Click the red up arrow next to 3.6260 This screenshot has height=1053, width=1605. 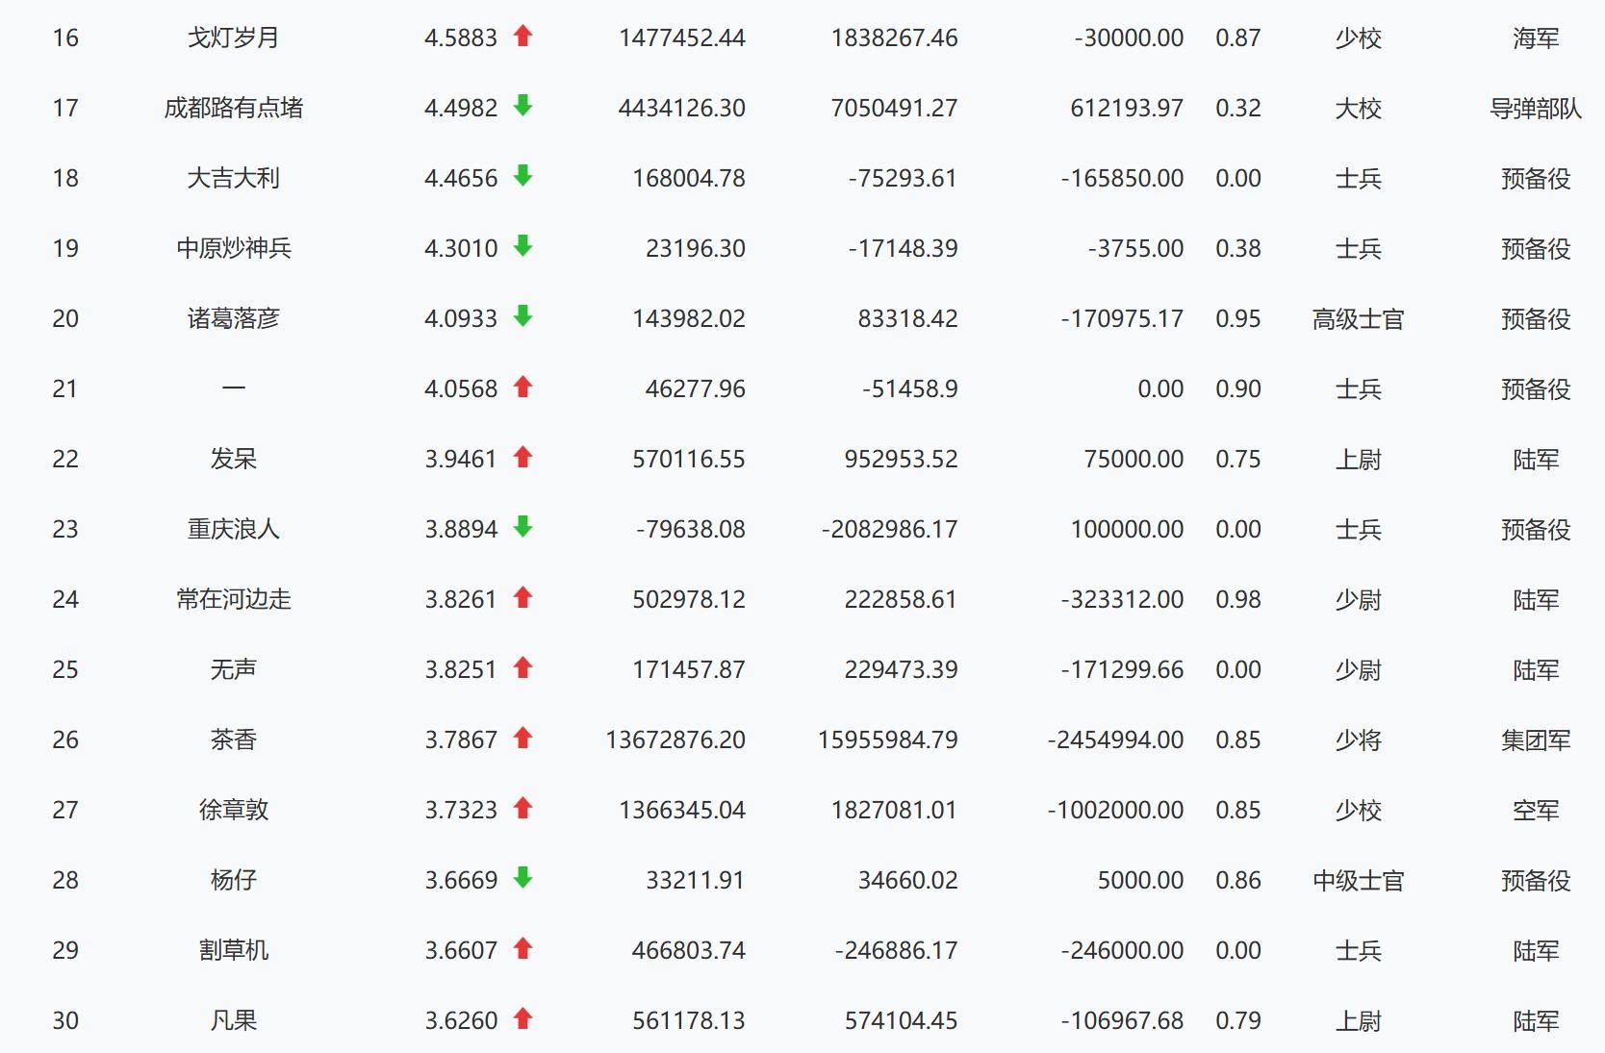click(x=522, y=1018)
